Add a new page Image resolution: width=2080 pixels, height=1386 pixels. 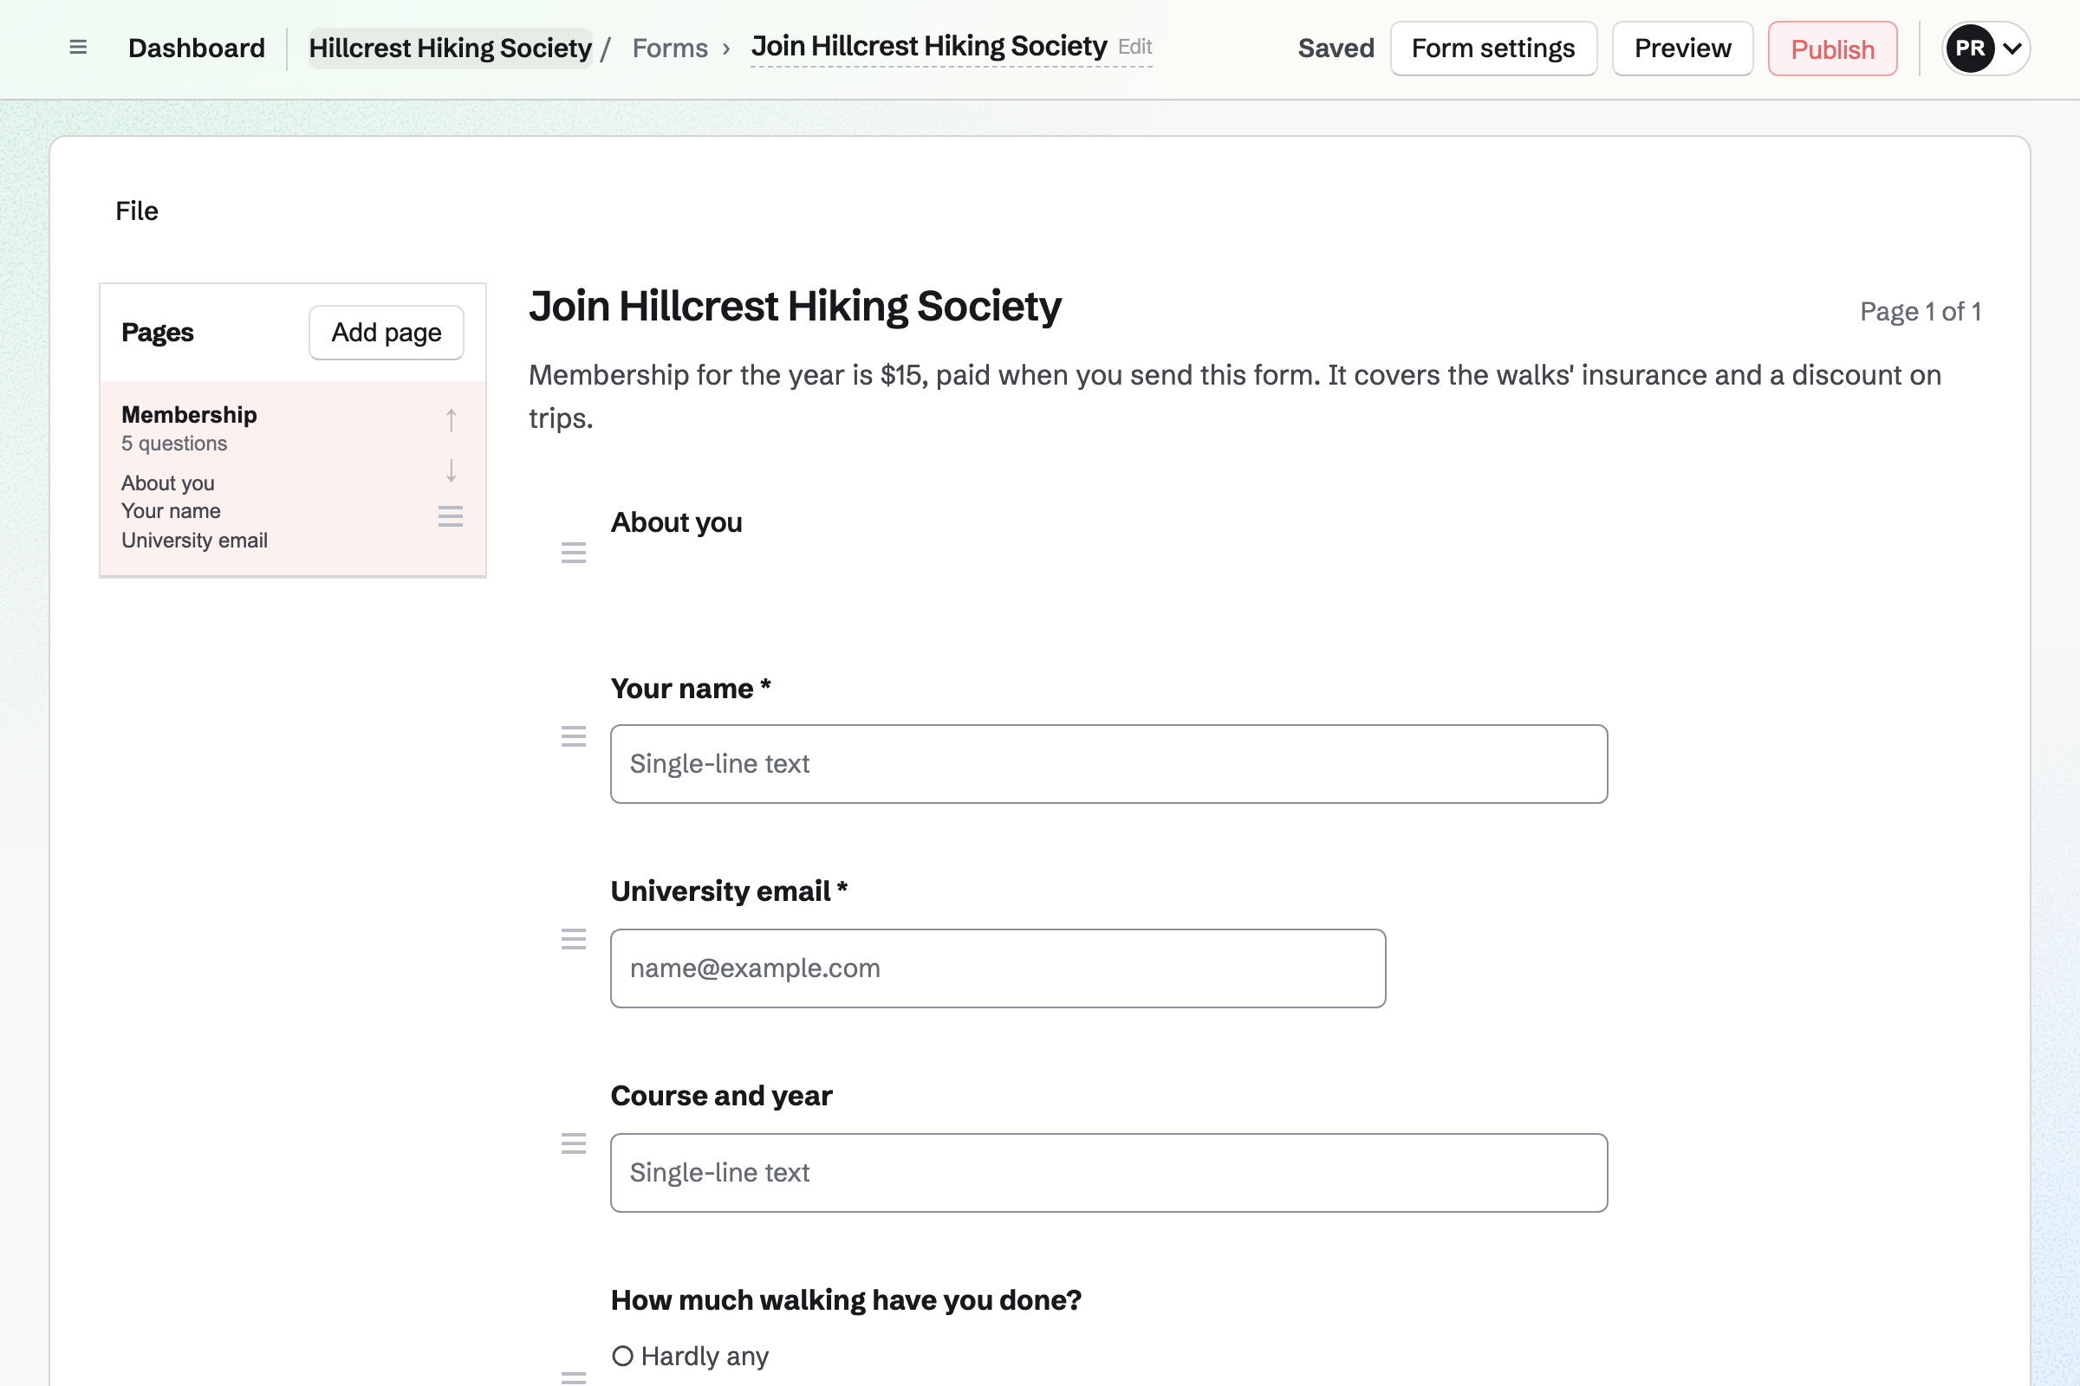point(387,333)
